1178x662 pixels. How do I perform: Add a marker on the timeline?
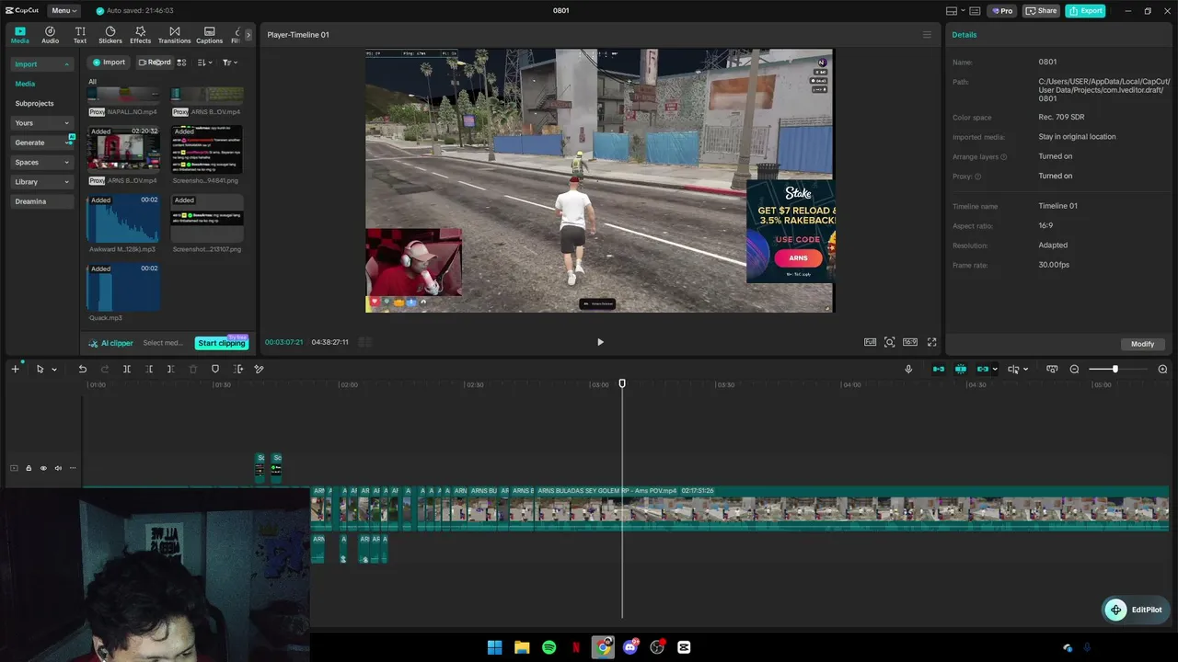tap(215, 369)
